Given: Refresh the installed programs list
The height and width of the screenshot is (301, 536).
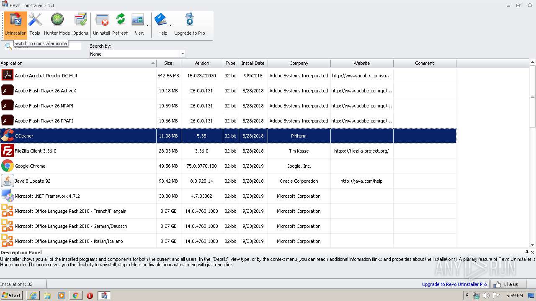Looking at the screenshot, I should coord(120,25).
